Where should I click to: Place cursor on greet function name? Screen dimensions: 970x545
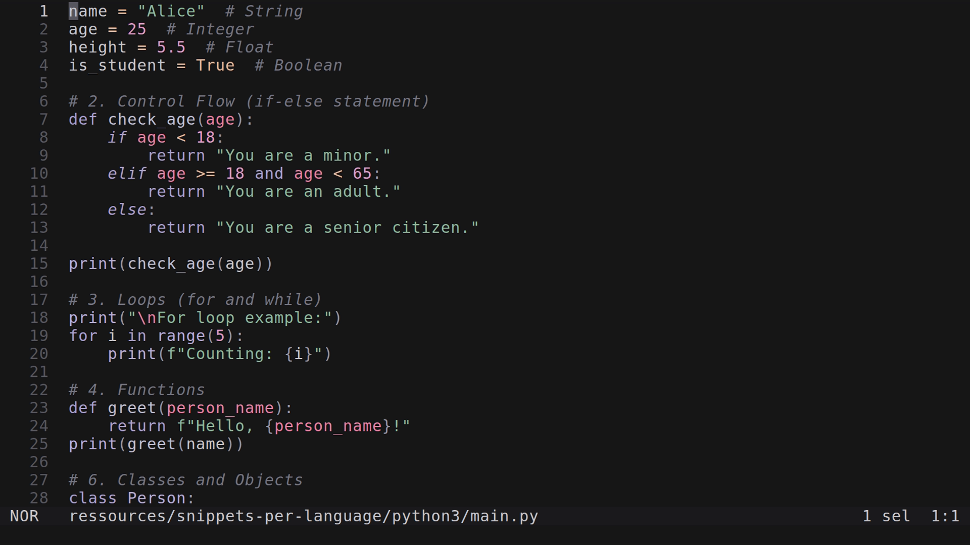132,408
